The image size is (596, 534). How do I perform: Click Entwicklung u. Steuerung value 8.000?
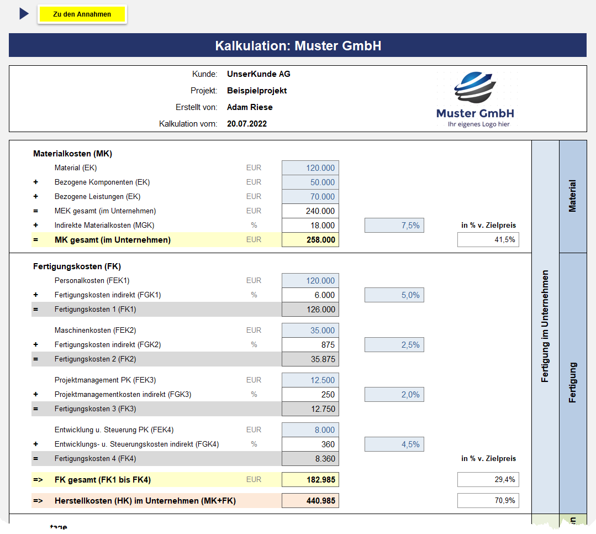[x=310, y=430]
